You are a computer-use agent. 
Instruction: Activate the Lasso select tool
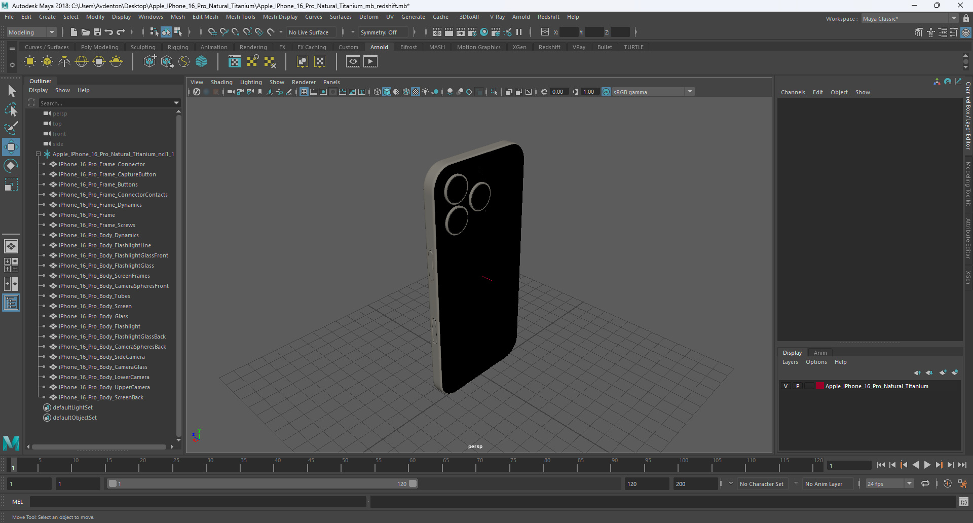(11, 109)
